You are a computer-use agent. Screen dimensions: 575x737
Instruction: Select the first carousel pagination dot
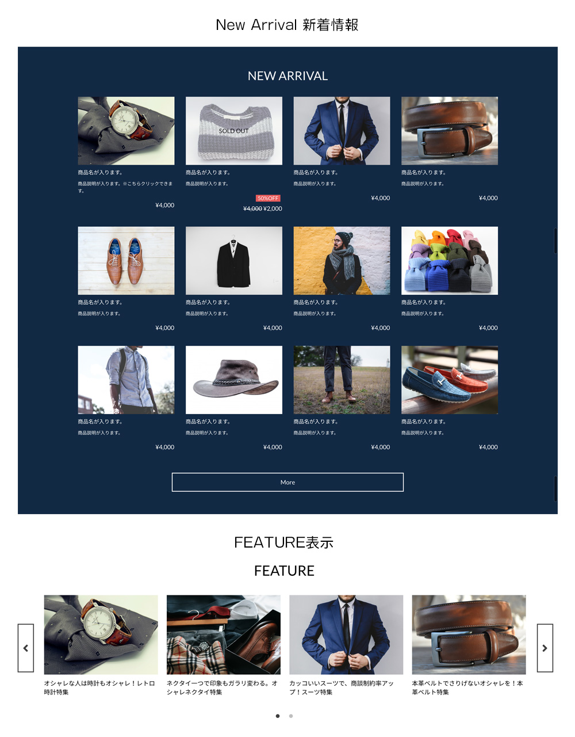tap(278, 716)
